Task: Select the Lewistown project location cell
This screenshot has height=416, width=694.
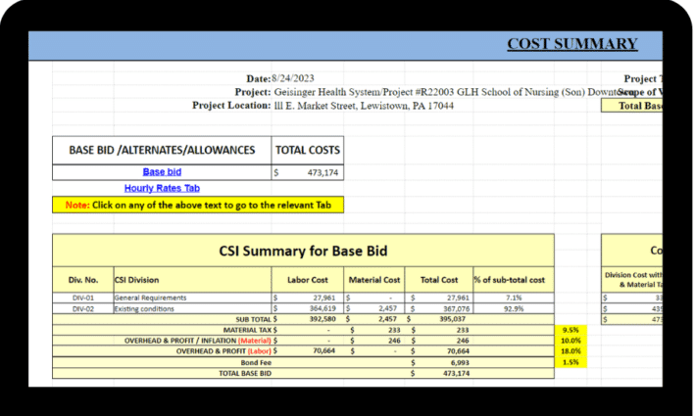Action: click(363, 105)
